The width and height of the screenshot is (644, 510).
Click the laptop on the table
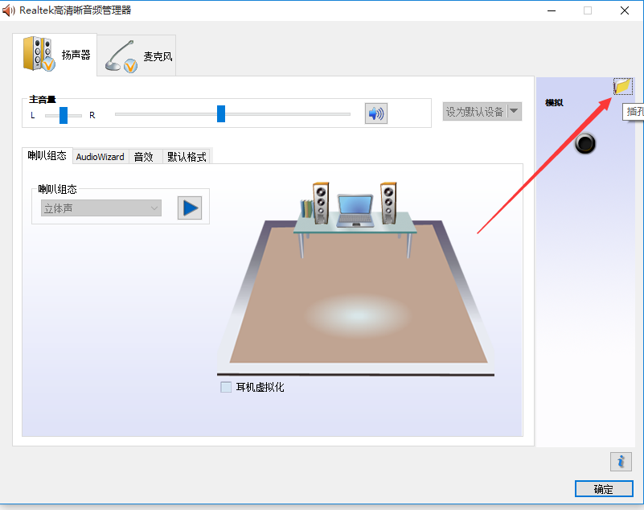[x=355, y=211]
